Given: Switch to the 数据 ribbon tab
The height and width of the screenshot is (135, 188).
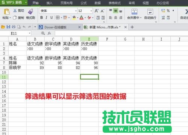Looking at the screenshot, I should click(98, 3).
